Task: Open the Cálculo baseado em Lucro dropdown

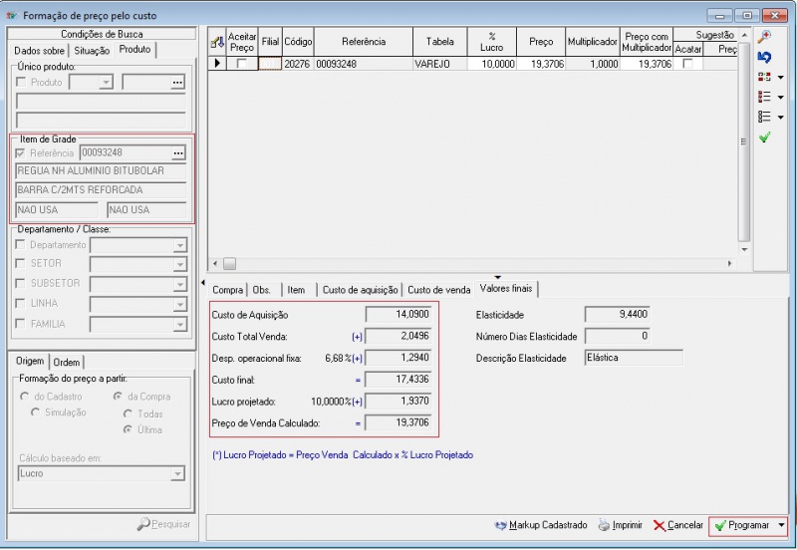Action: (178, 474)
